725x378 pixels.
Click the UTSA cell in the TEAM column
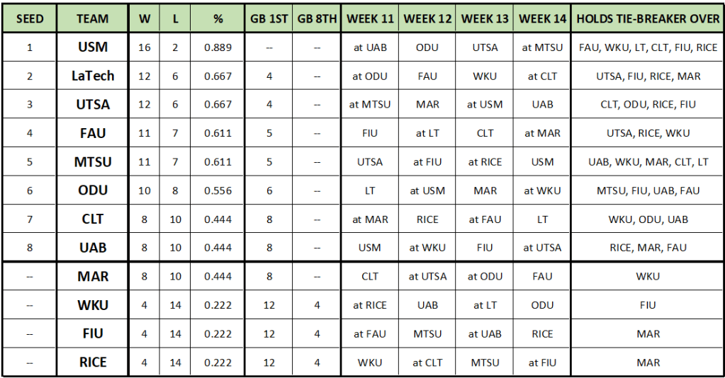click(x=93, y=105)
